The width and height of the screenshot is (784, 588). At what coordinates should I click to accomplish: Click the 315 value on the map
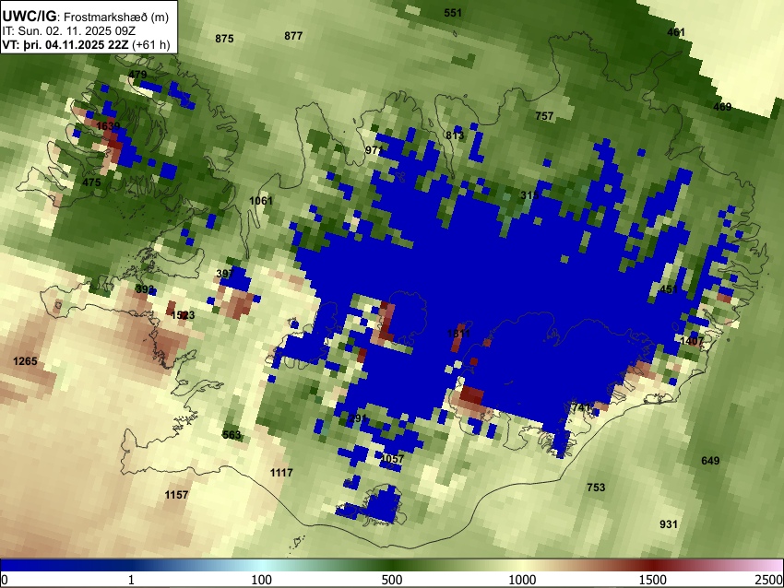529,195
